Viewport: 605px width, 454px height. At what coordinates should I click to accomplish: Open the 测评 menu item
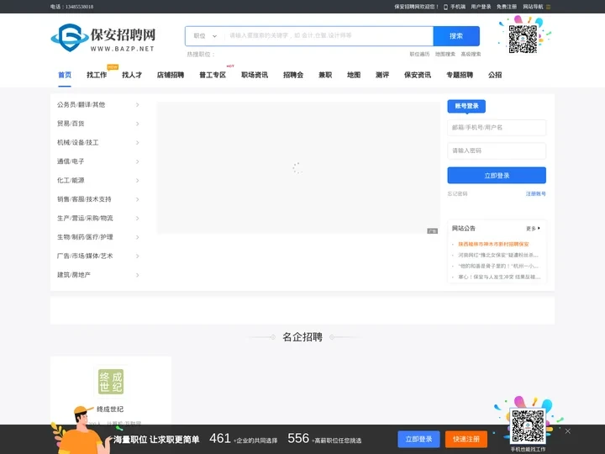click(382, 75)
